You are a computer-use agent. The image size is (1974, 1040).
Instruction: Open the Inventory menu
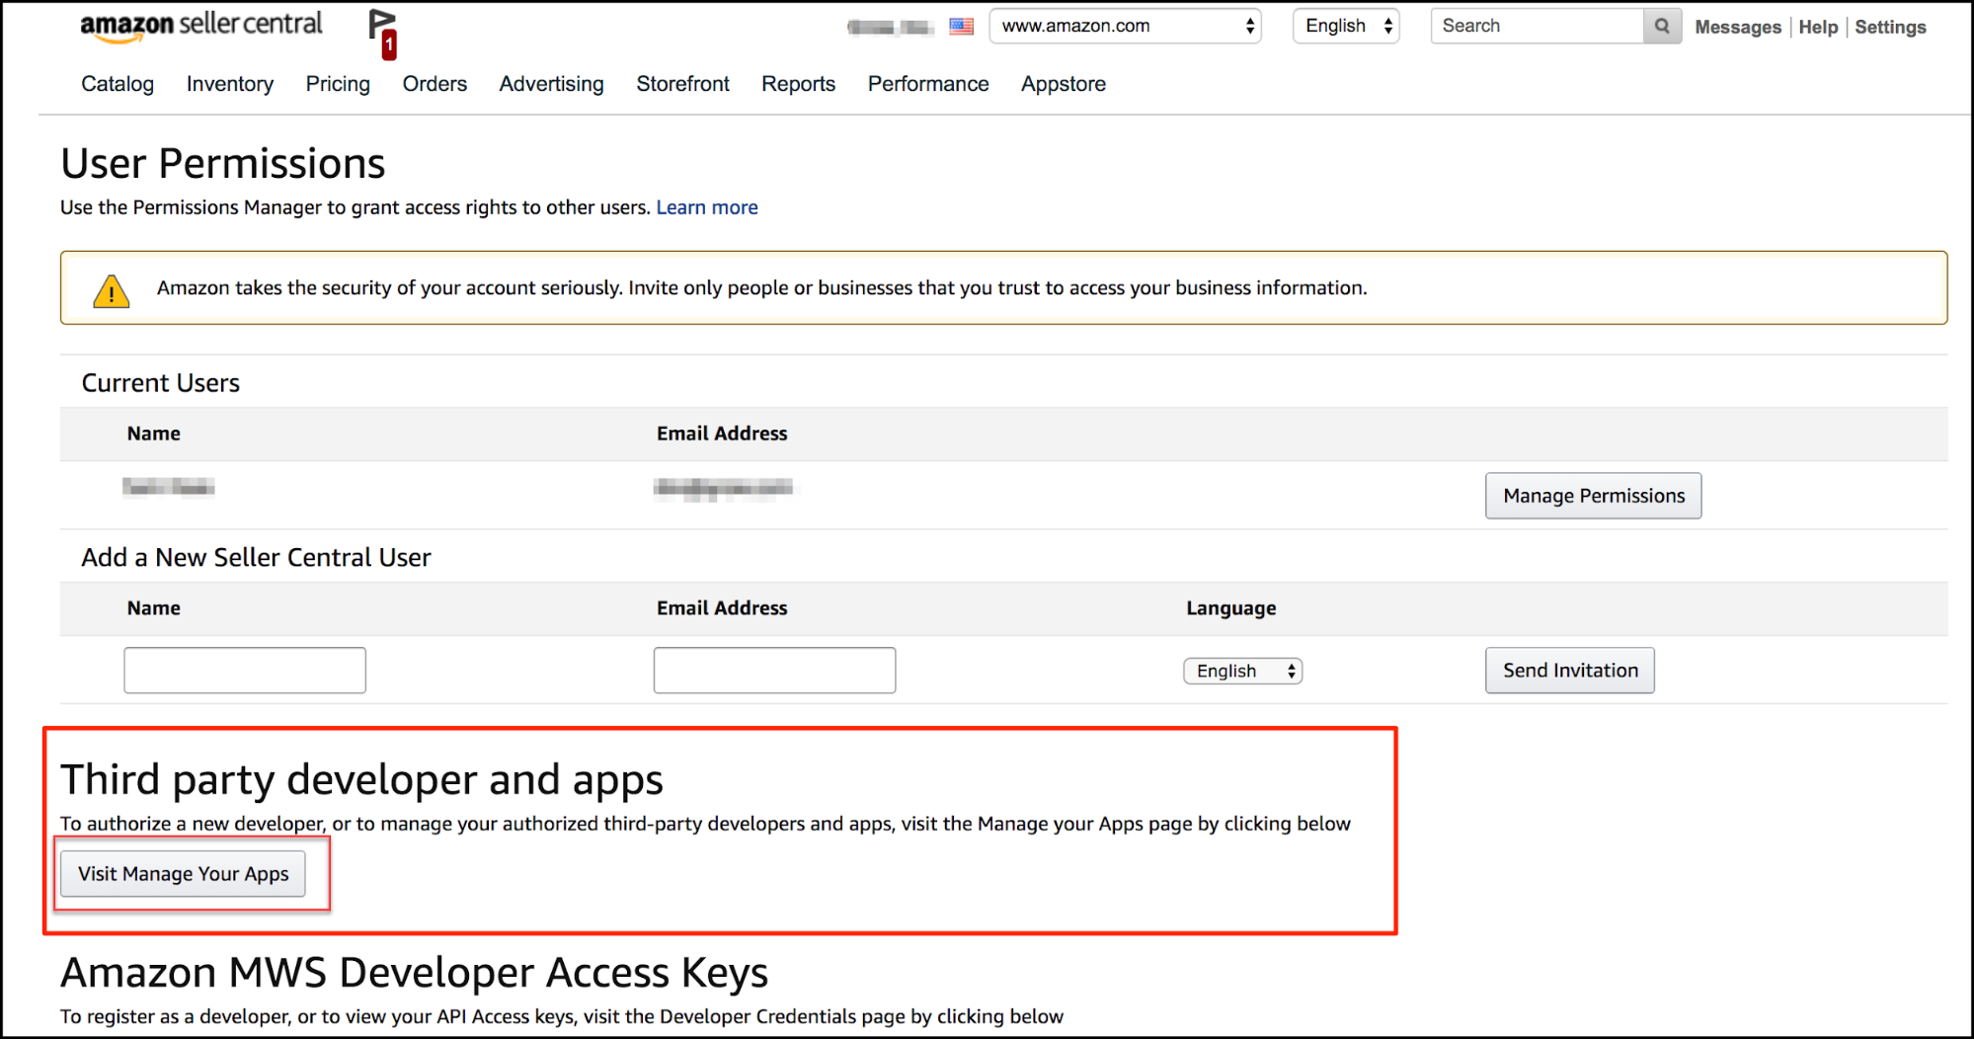point(230,84)
